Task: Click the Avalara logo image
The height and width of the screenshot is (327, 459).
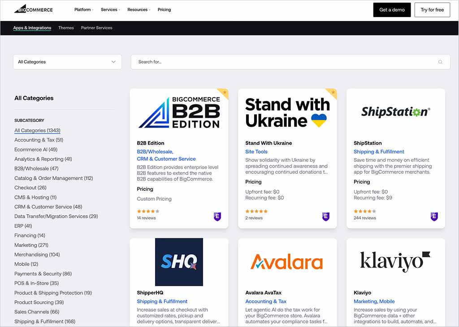Action: (x=286, y=262)
